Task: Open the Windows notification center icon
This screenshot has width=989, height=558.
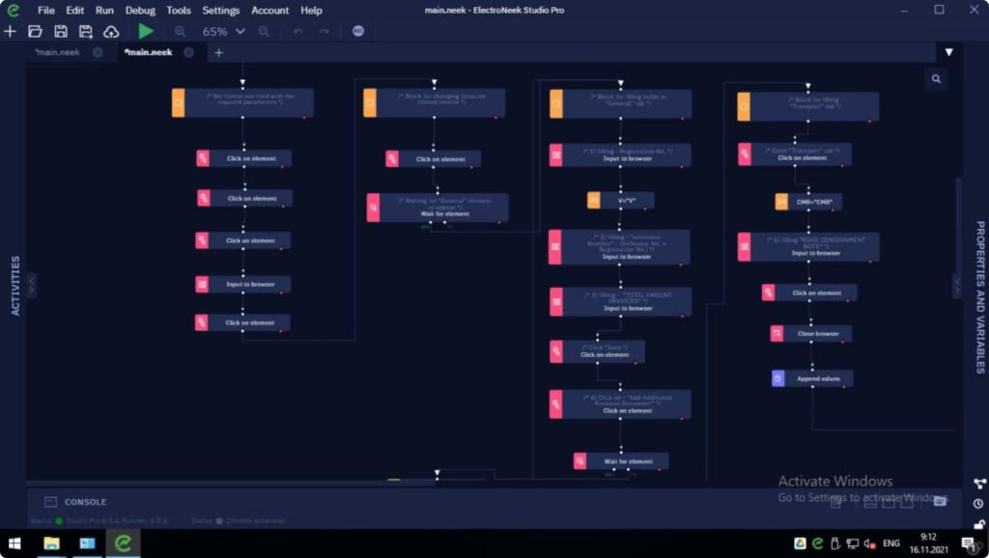Action: pos(968,544)
